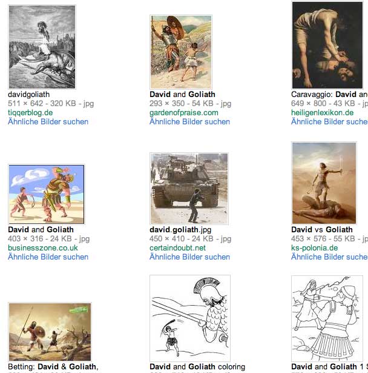Image resolution: width=368 pixels, height=373 pixels.
Task: Visit the heiligenlexikon.de source link
Action: [322, 113]
